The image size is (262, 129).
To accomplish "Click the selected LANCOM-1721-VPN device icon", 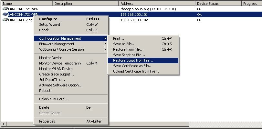I will pos(5,15).
